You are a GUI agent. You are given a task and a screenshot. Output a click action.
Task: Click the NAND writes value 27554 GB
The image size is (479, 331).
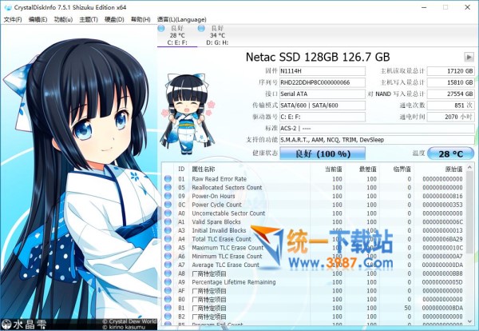click(x=450, y=94)
